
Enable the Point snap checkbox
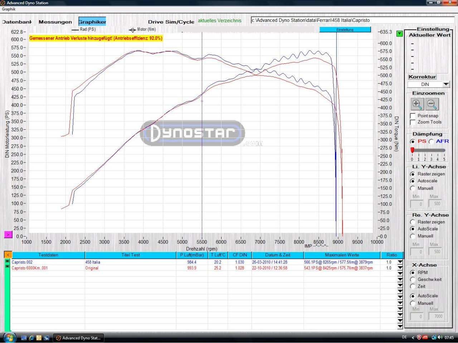click(x=413, y=116)
